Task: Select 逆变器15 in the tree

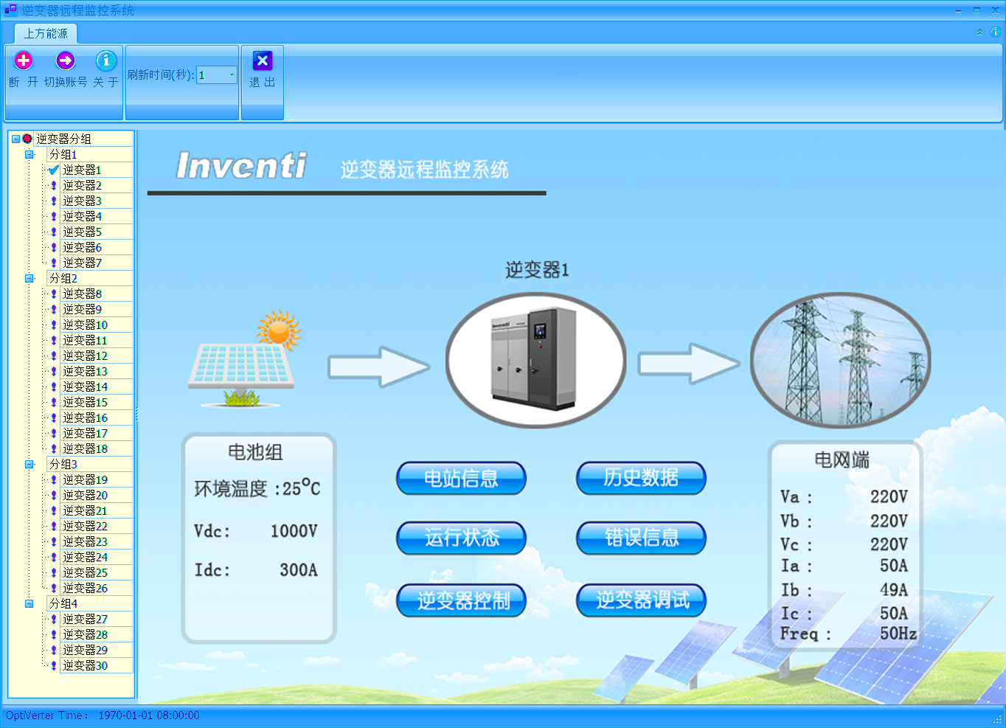Action: [x=85, y=403]
